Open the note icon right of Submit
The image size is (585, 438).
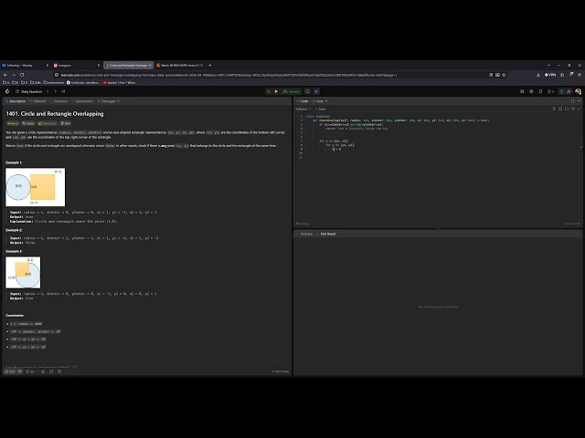click(x=307, y=91)
